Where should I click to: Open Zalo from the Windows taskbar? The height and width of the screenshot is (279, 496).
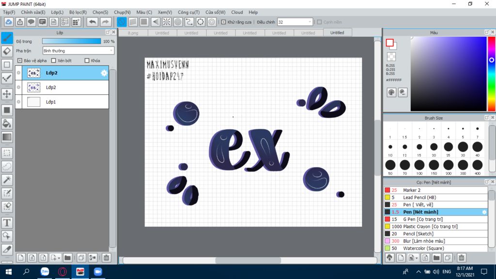[45, 272]
